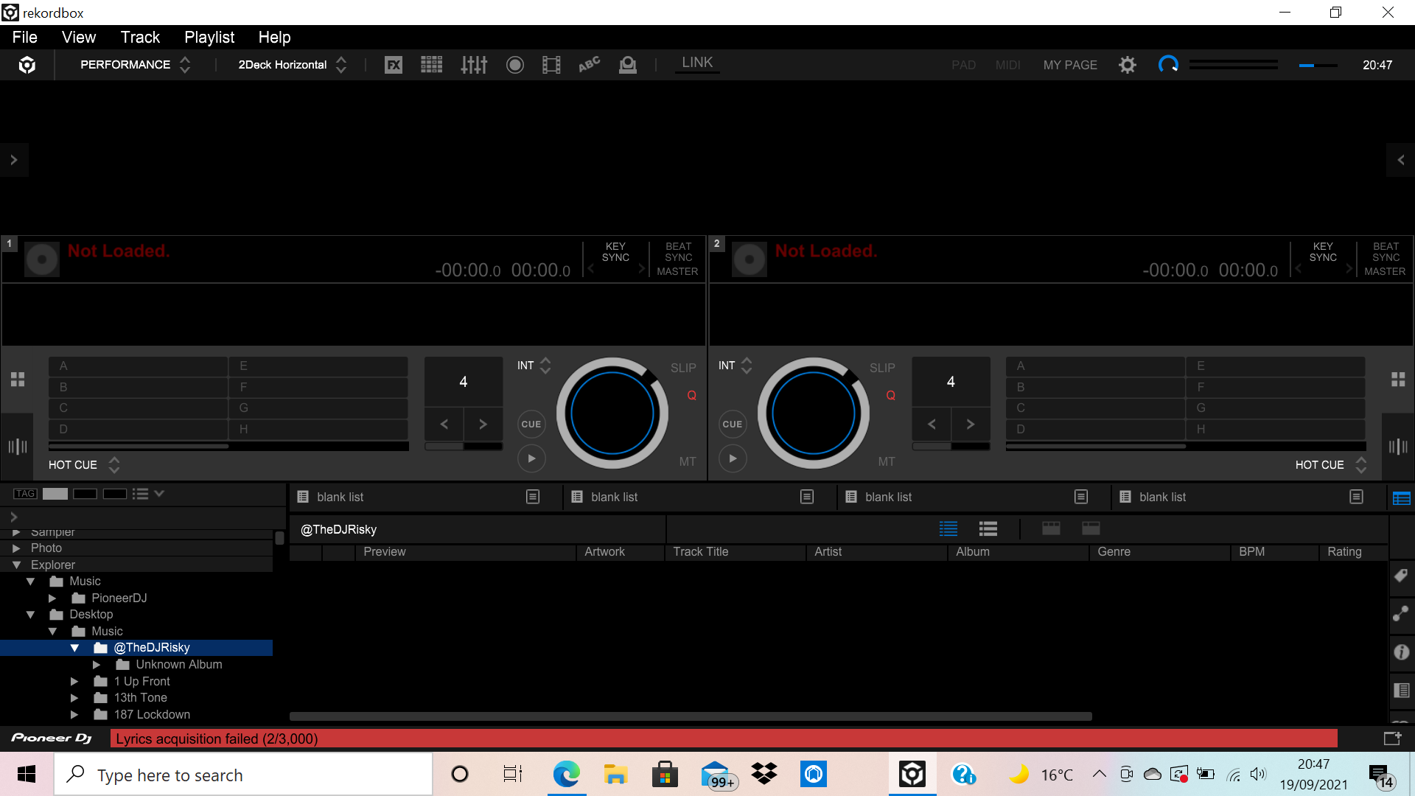Viewport: 1415px width, 796px height.
Task: Open the mixer panel icon
Action: pos(474,65)
